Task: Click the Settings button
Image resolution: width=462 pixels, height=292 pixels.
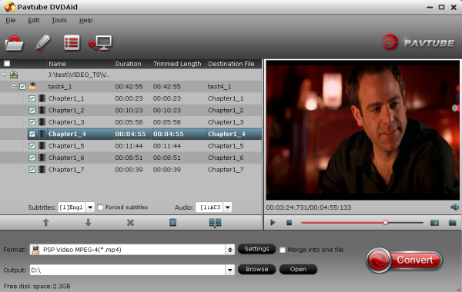Action: (x=256, y=249)
